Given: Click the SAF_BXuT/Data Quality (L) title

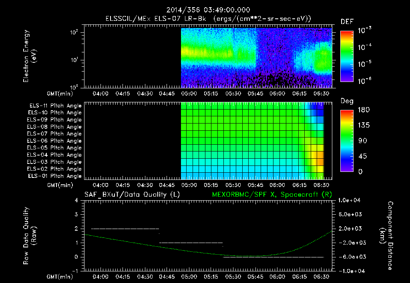Looking at the screenshot, I should point(132,195).
